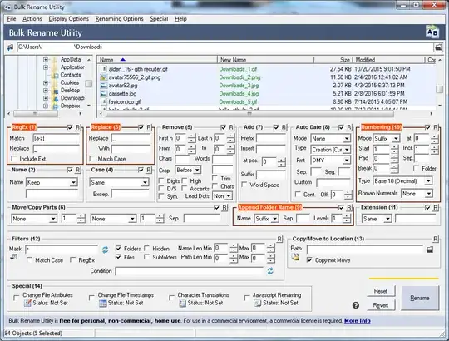
Task: Open the Display Options menu
Action: click(69, 19)
